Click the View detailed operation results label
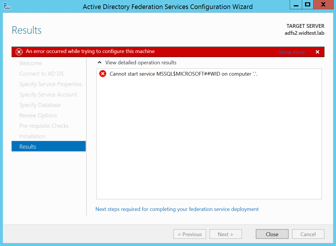336x246 pixels. coord(141,62)
